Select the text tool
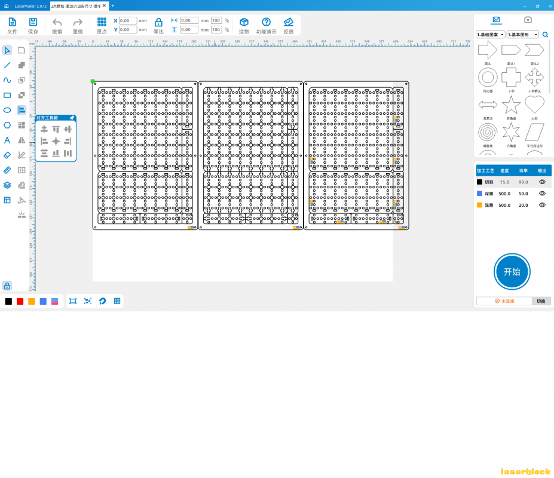This screenshot has height=478, width=554. (7, 140)
